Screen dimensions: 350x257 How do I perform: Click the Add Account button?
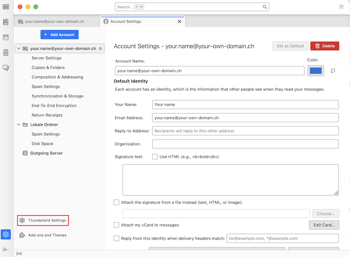59,34
